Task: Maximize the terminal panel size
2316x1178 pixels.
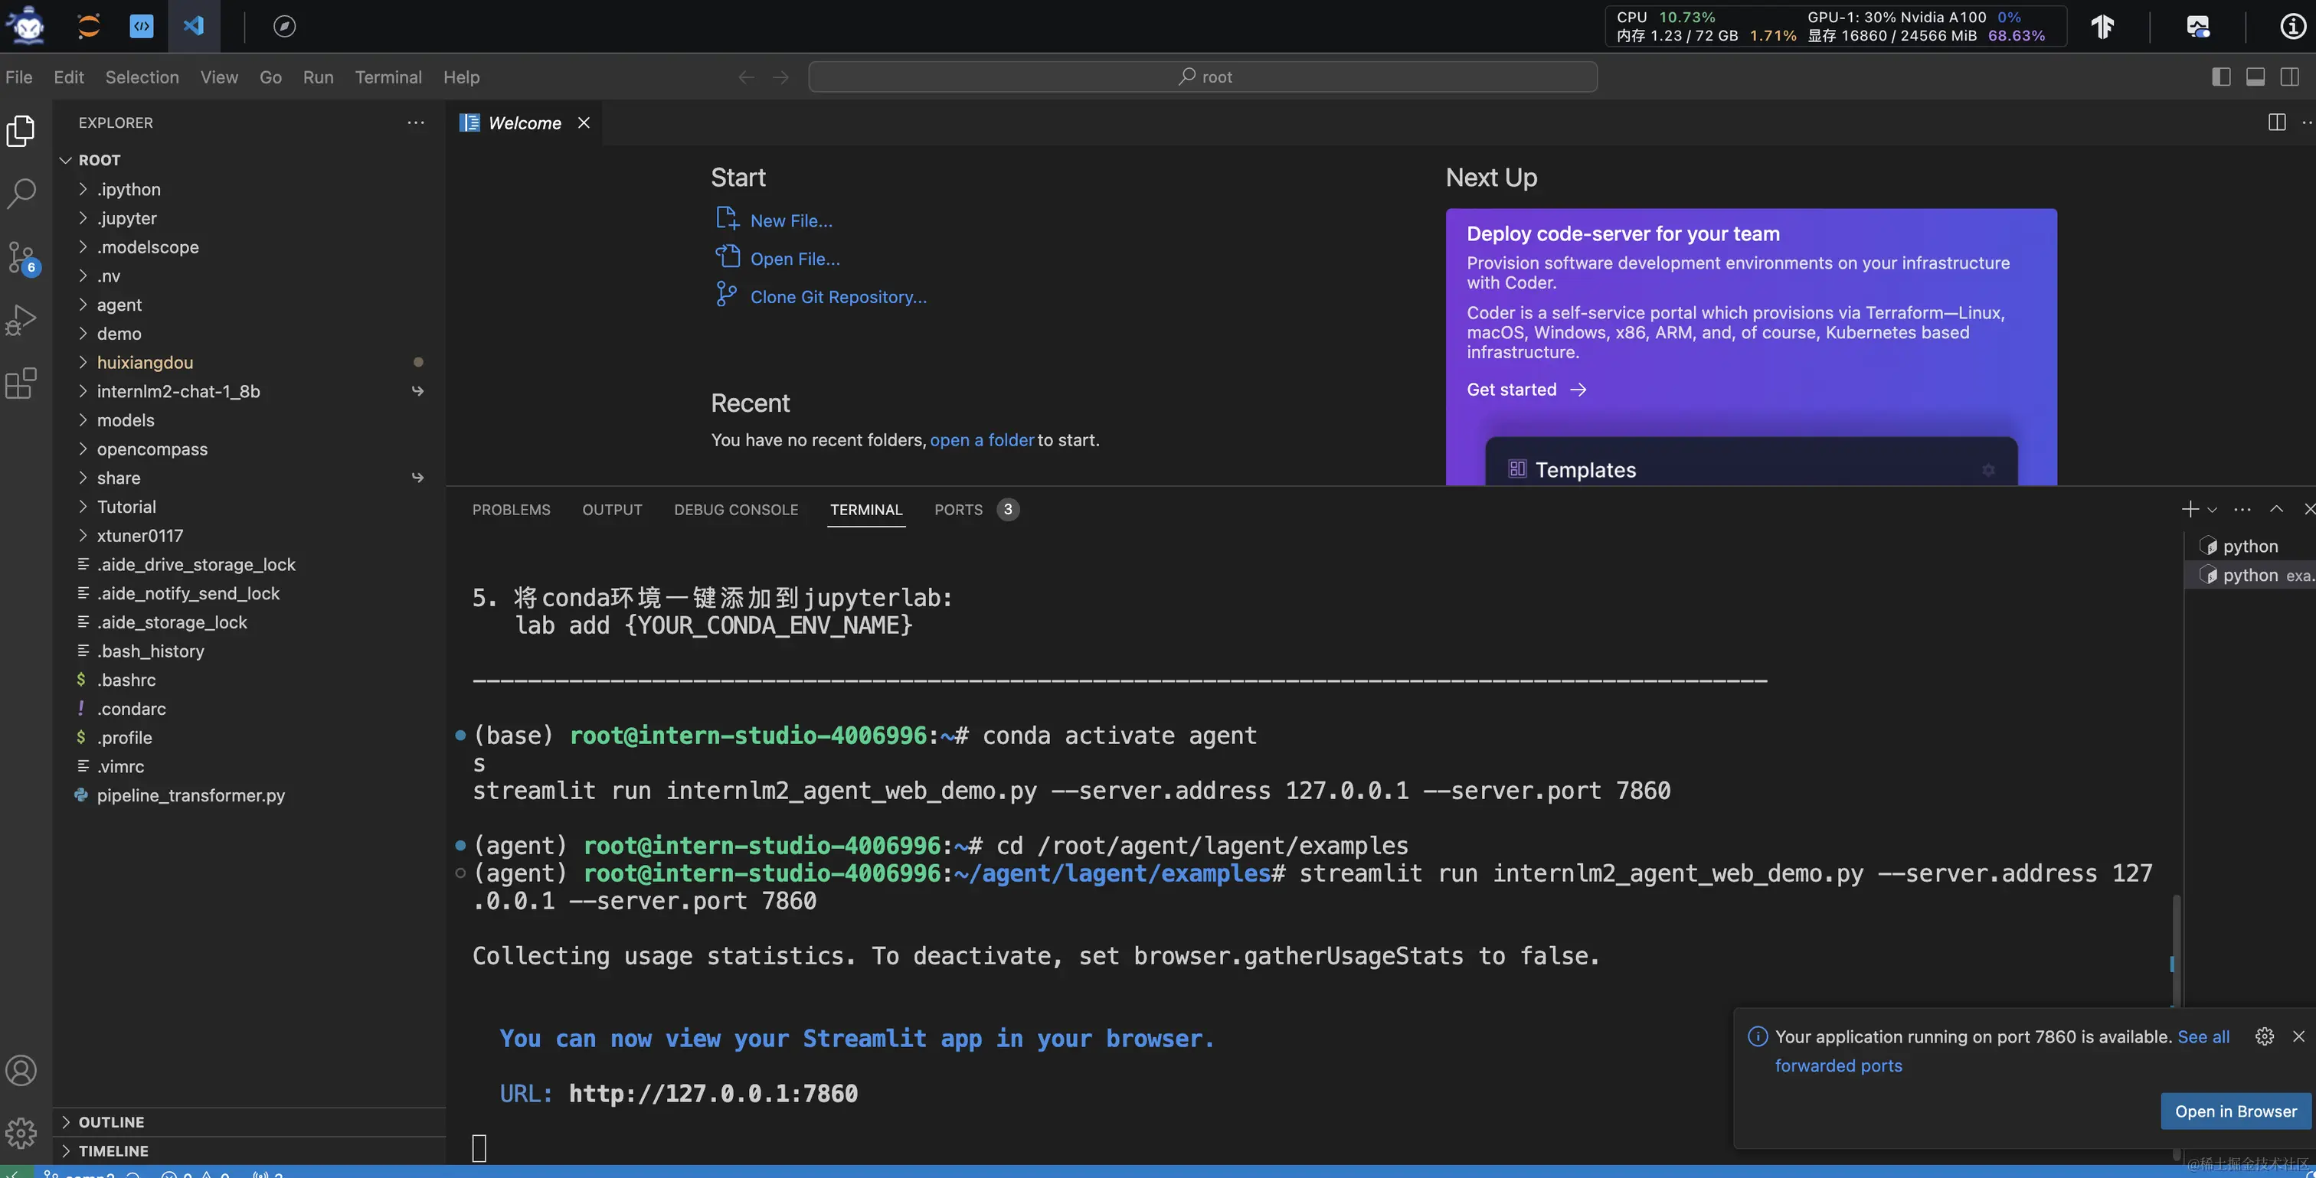Action: (2276, 510)
